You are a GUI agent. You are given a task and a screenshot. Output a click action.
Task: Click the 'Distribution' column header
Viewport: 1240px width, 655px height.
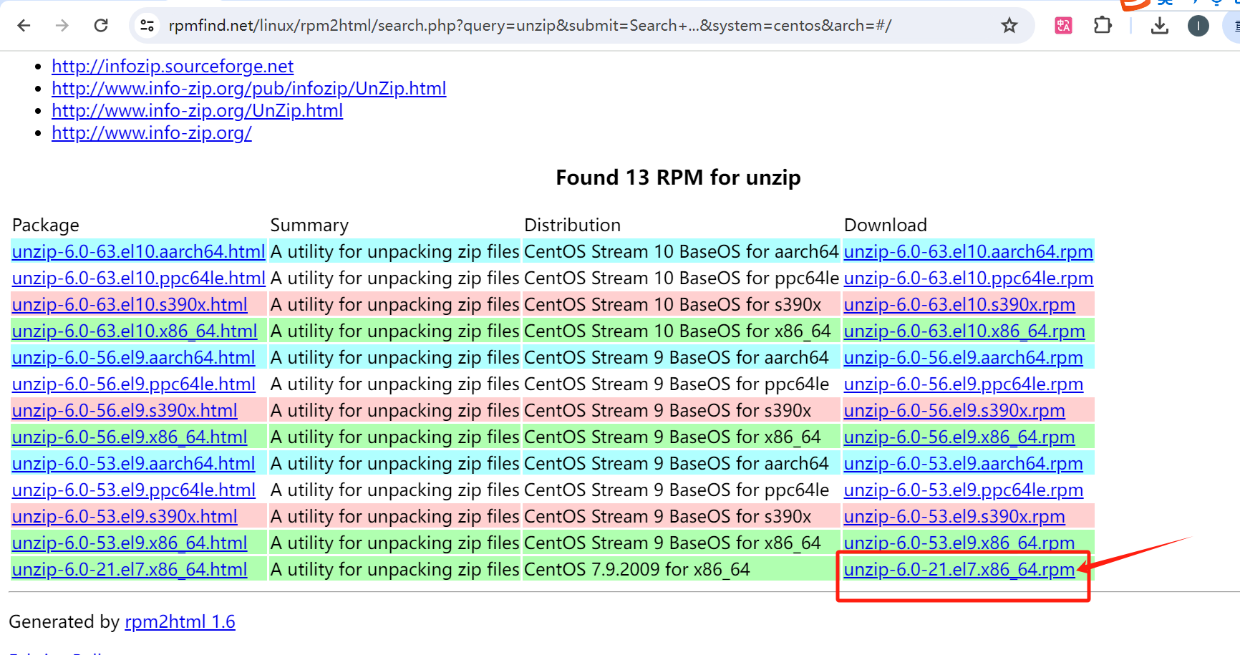(x=572, y=225)
